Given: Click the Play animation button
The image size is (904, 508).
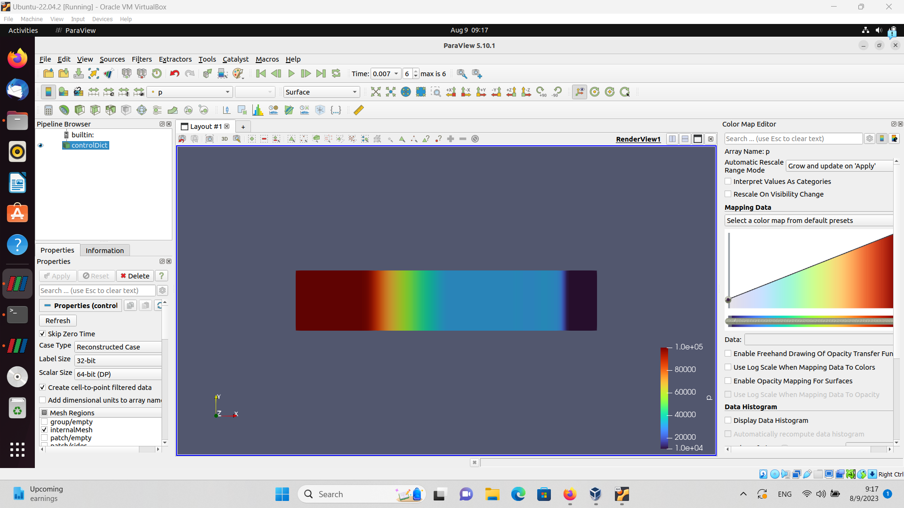Looking at the screenshot, I should coord(291,74).
